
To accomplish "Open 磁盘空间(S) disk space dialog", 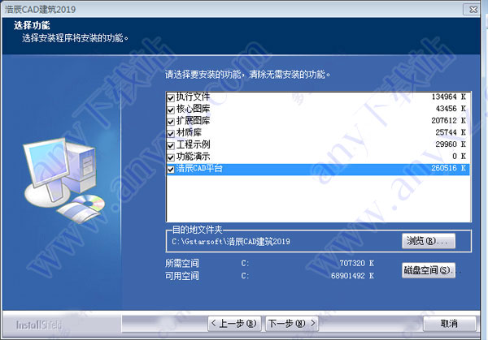I will pyautogui.click(x=429, y=270).
